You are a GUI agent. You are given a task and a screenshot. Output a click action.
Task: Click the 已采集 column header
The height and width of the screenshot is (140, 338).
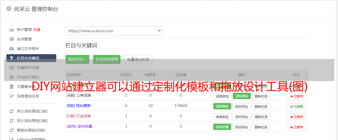coord(181,75)
